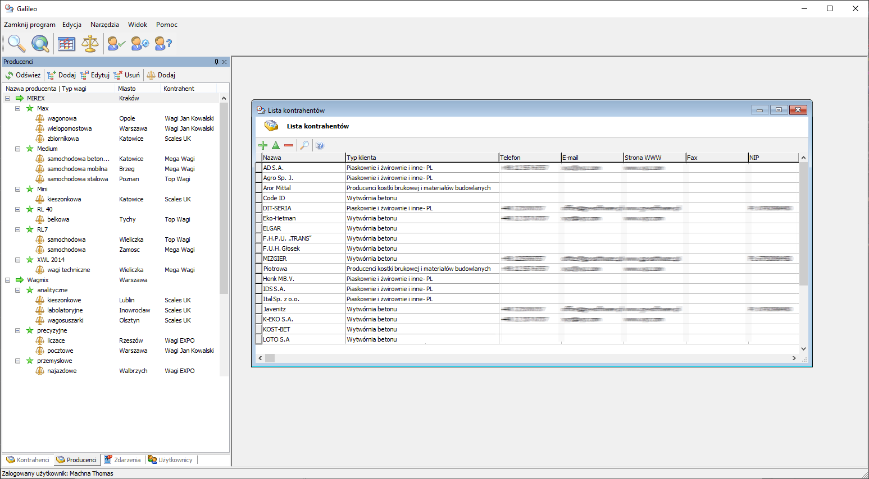Collapse the MIREX tree node

click(x=8, y=98)
